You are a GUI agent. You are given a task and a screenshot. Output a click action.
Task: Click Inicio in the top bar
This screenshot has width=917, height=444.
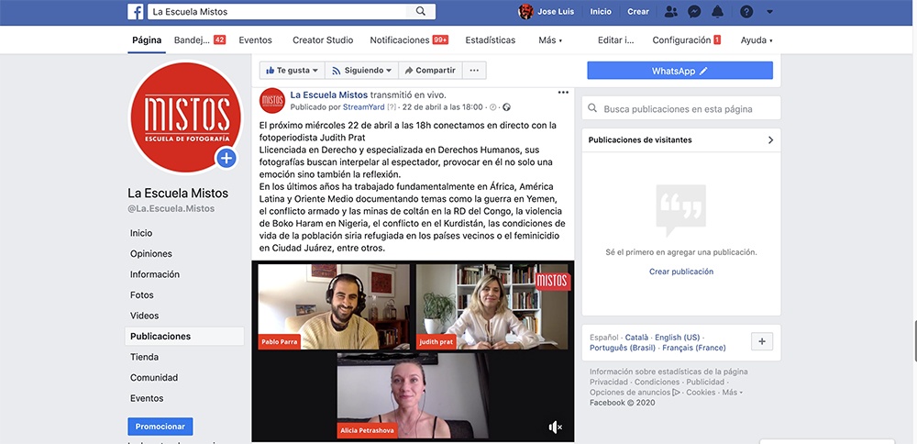point(601,12)
